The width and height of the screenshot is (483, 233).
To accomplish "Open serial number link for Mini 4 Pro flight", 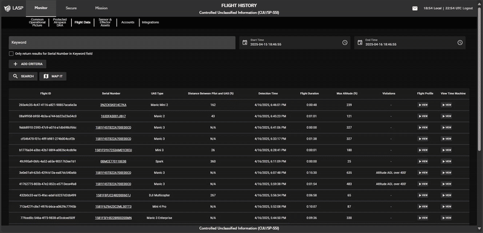I will [113, 207].
